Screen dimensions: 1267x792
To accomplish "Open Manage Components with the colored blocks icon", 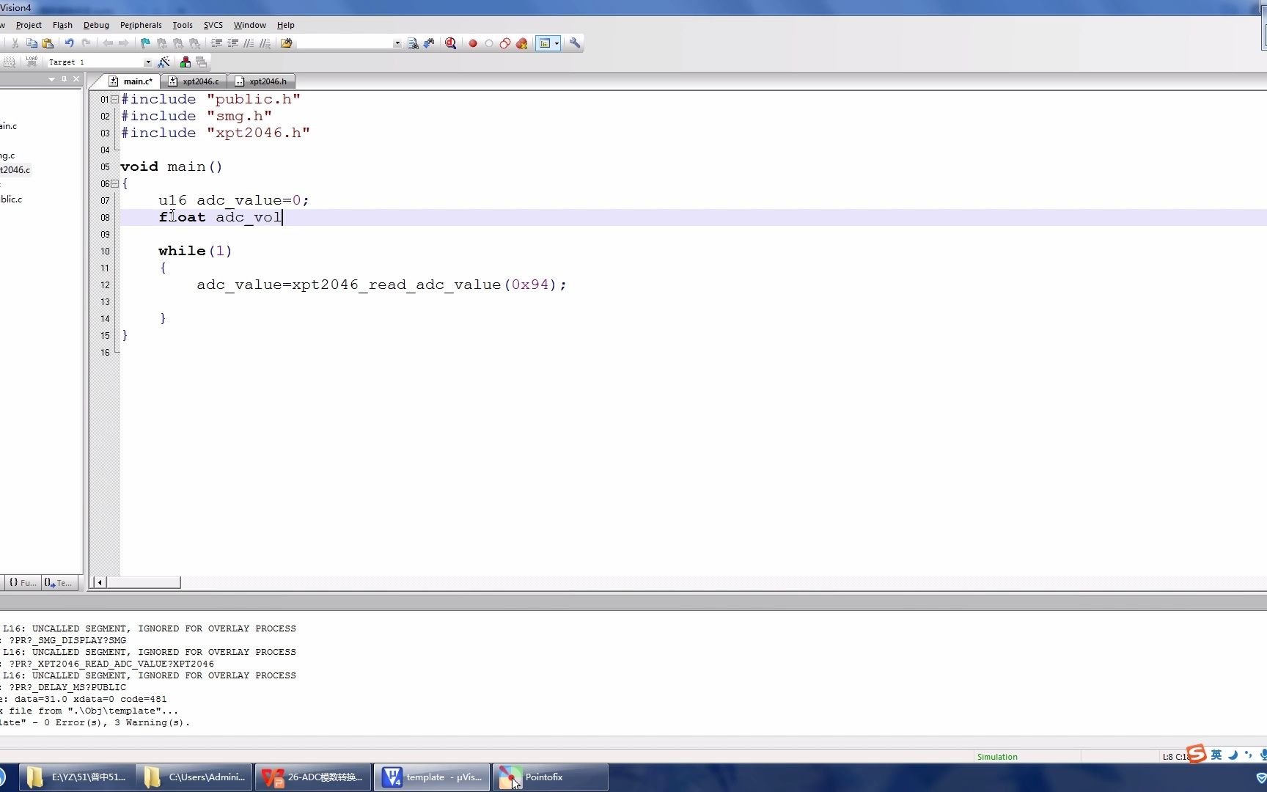I will 186,62.
